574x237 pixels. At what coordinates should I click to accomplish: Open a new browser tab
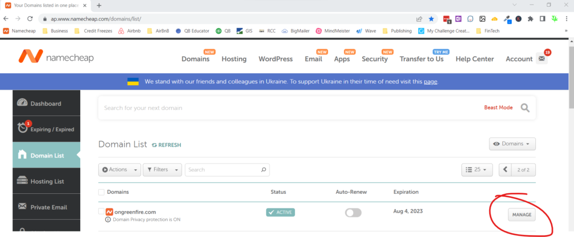(99, 6)
